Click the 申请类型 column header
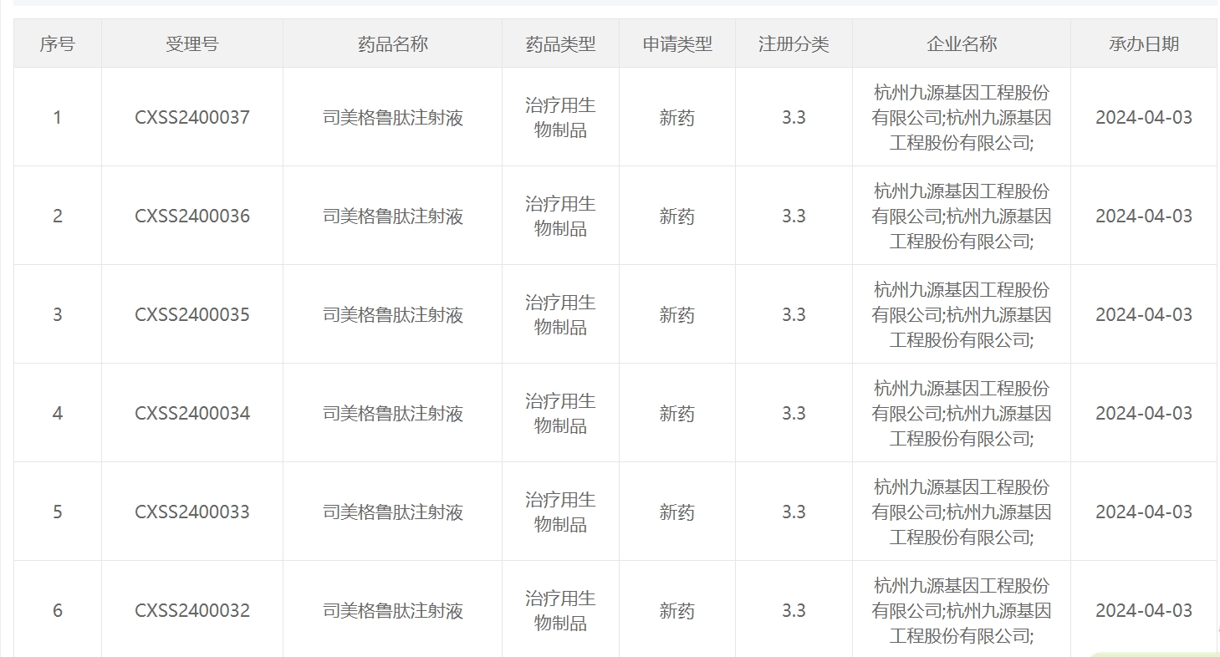The image size is (1220, 657). click(677, 44)
